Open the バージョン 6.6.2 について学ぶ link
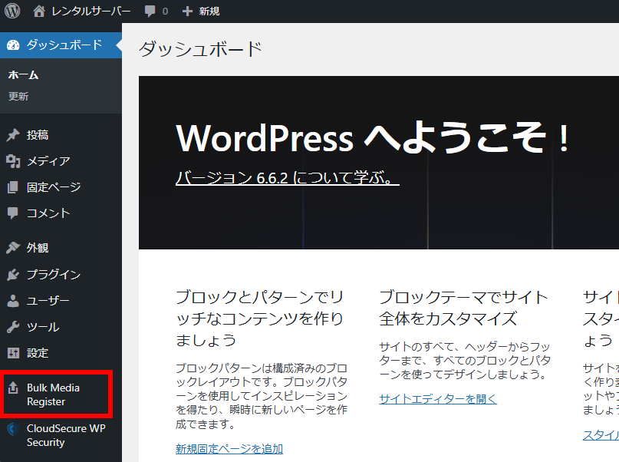Image resolution: width=619 pixels, height=462 pixels. (x=287, y=178)
